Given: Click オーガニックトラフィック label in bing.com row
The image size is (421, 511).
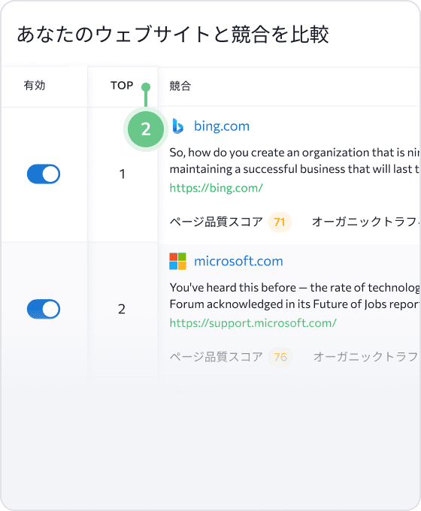Looking at the screenshot, I should (366, 222).
